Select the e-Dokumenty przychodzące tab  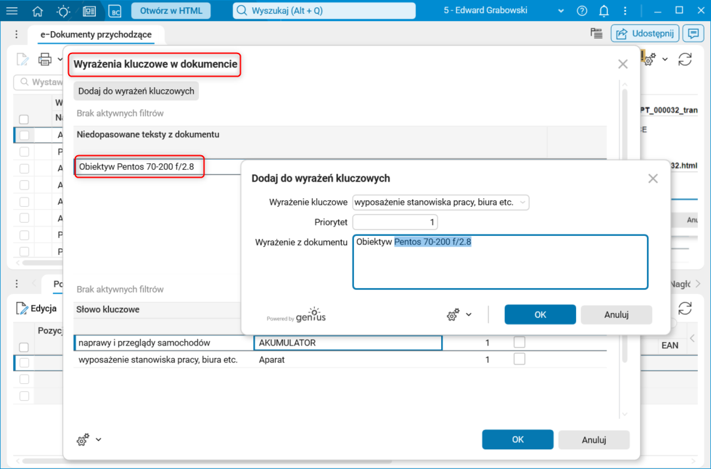click(x=96, y=34)
